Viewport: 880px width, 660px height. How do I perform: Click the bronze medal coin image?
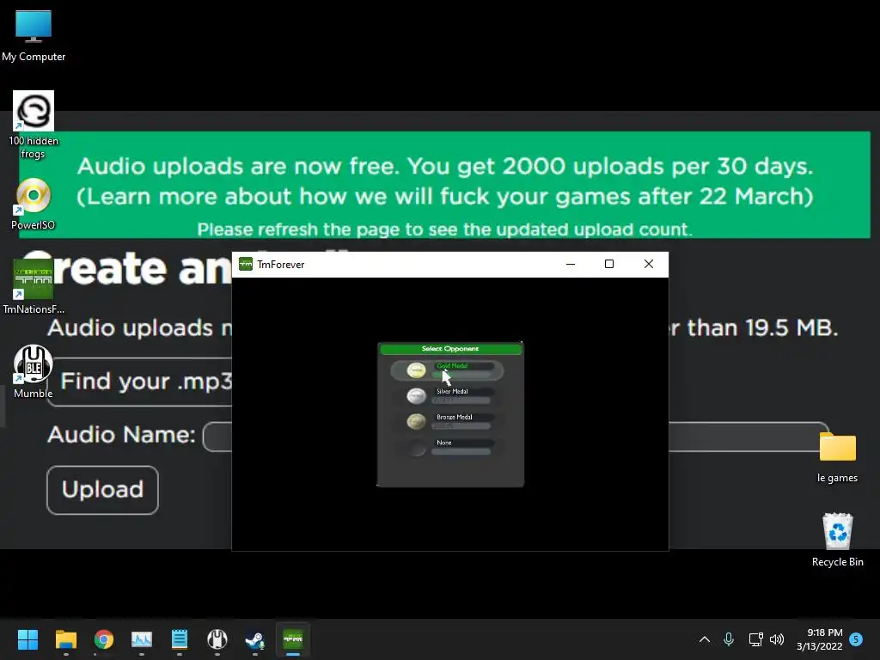417,422
